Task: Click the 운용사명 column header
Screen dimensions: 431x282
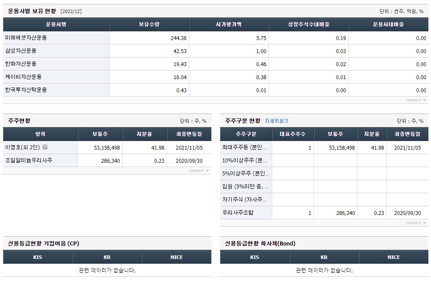Action: [56, 24]
